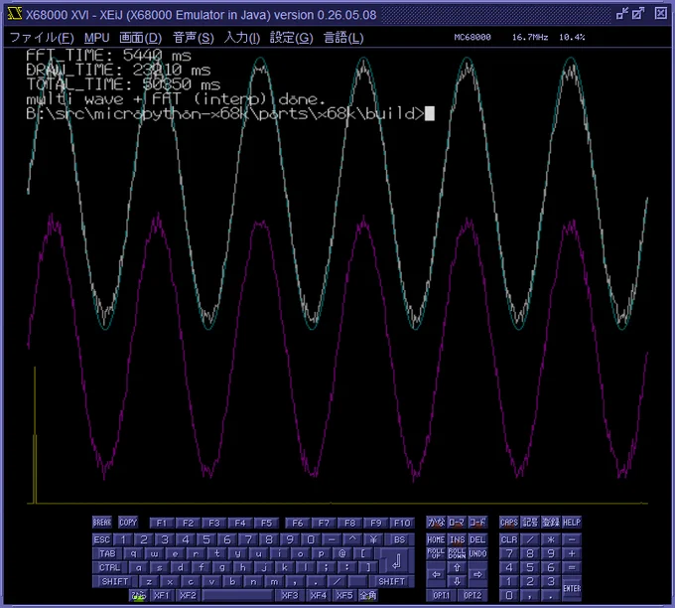Click the @ key on virtual keyboard
The width and height of the screenshot is (675, 608).
(x=341, y=553)
